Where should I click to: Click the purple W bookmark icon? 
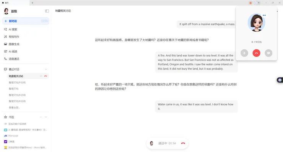(x=6, y=142)
